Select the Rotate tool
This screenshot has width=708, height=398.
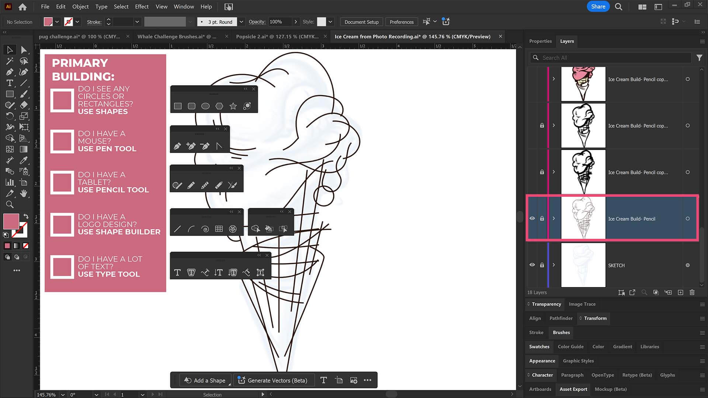pyautogui.click(x=10, y=116)
